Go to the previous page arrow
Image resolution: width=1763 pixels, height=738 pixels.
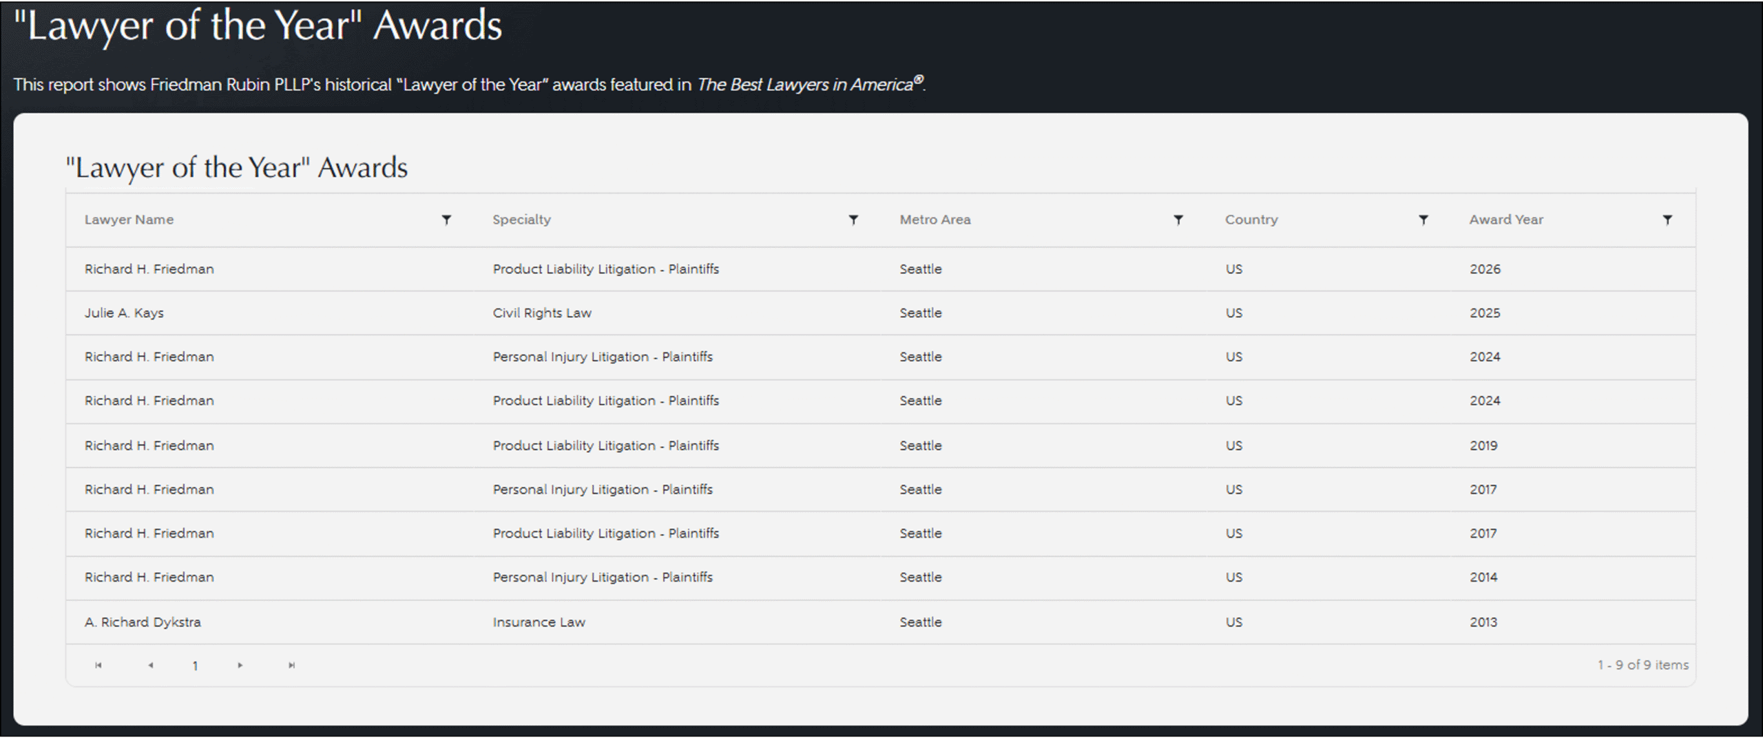[x=151, y=665]
